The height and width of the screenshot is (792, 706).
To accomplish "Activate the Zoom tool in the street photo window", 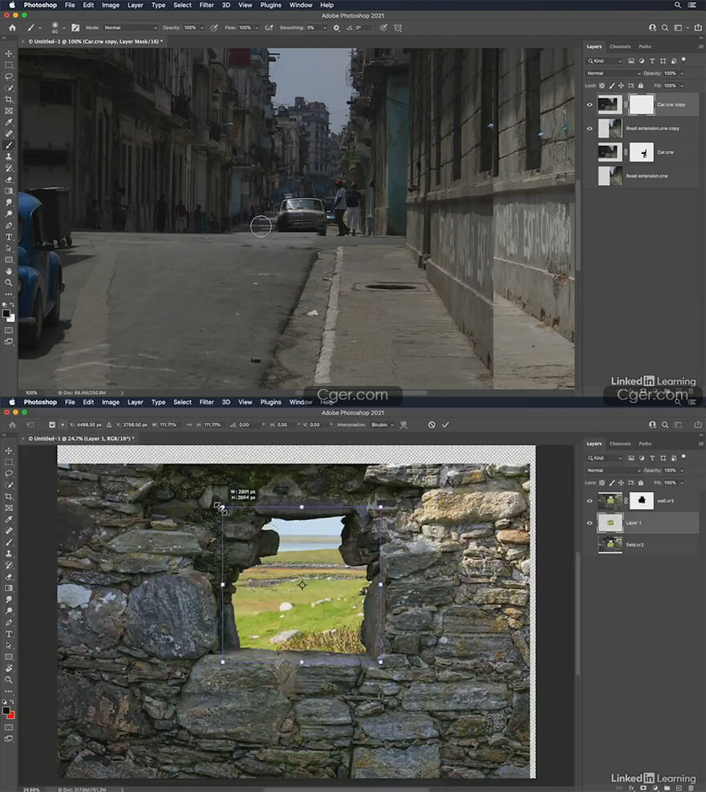I will [x=9, y=282].
